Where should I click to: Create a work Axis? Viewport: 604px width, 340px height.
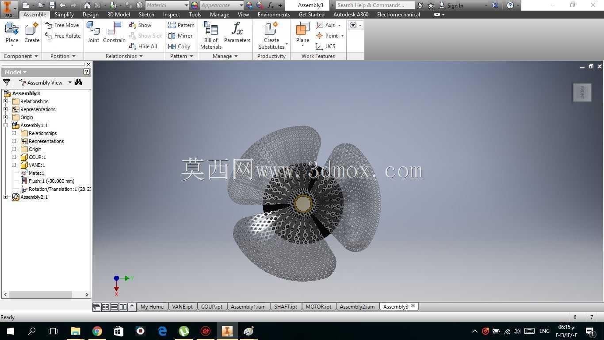[329, 25]
